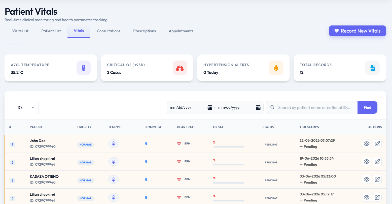The height and width of the screenshot is (204, 392).
Task: Click KASAZA OTIENO's temperature thermometer icon
Action: (114, 180)
